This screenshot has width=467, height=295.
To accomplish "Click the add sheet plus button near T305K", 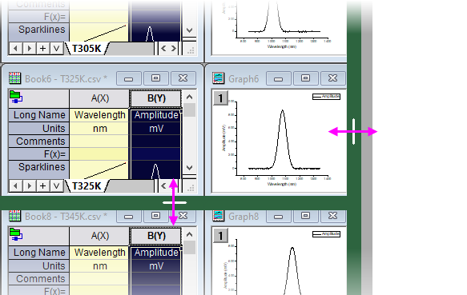I will (43, 49).
